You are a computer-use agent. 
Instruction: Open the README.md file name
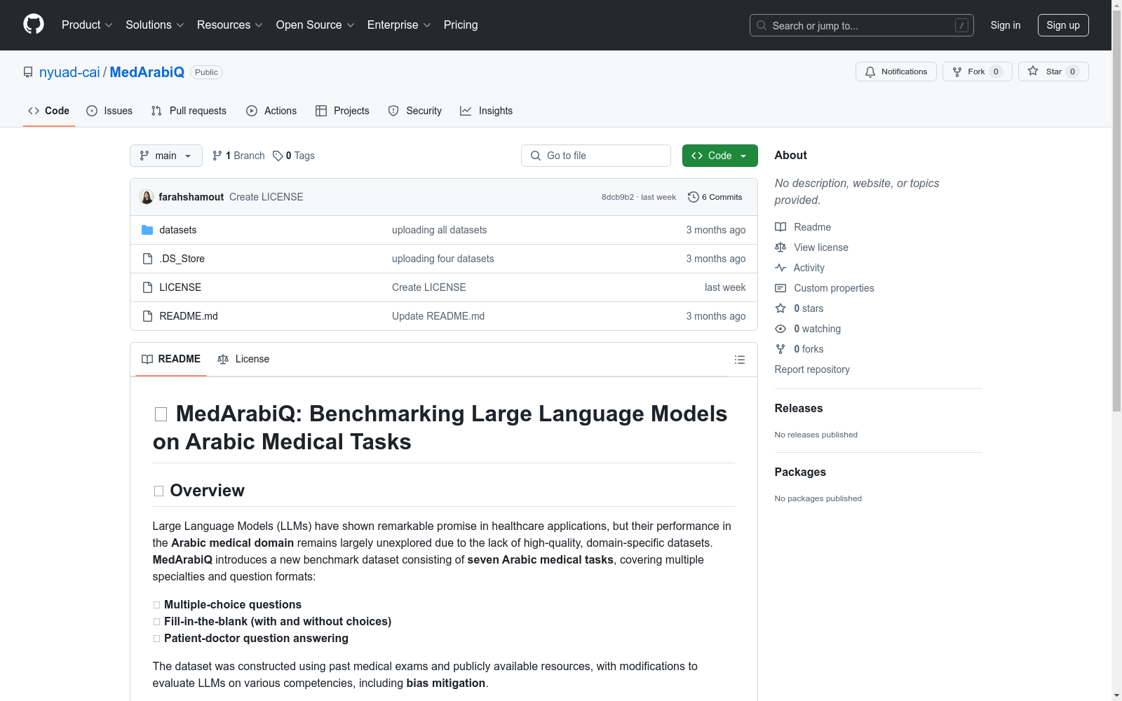[189, 316]
